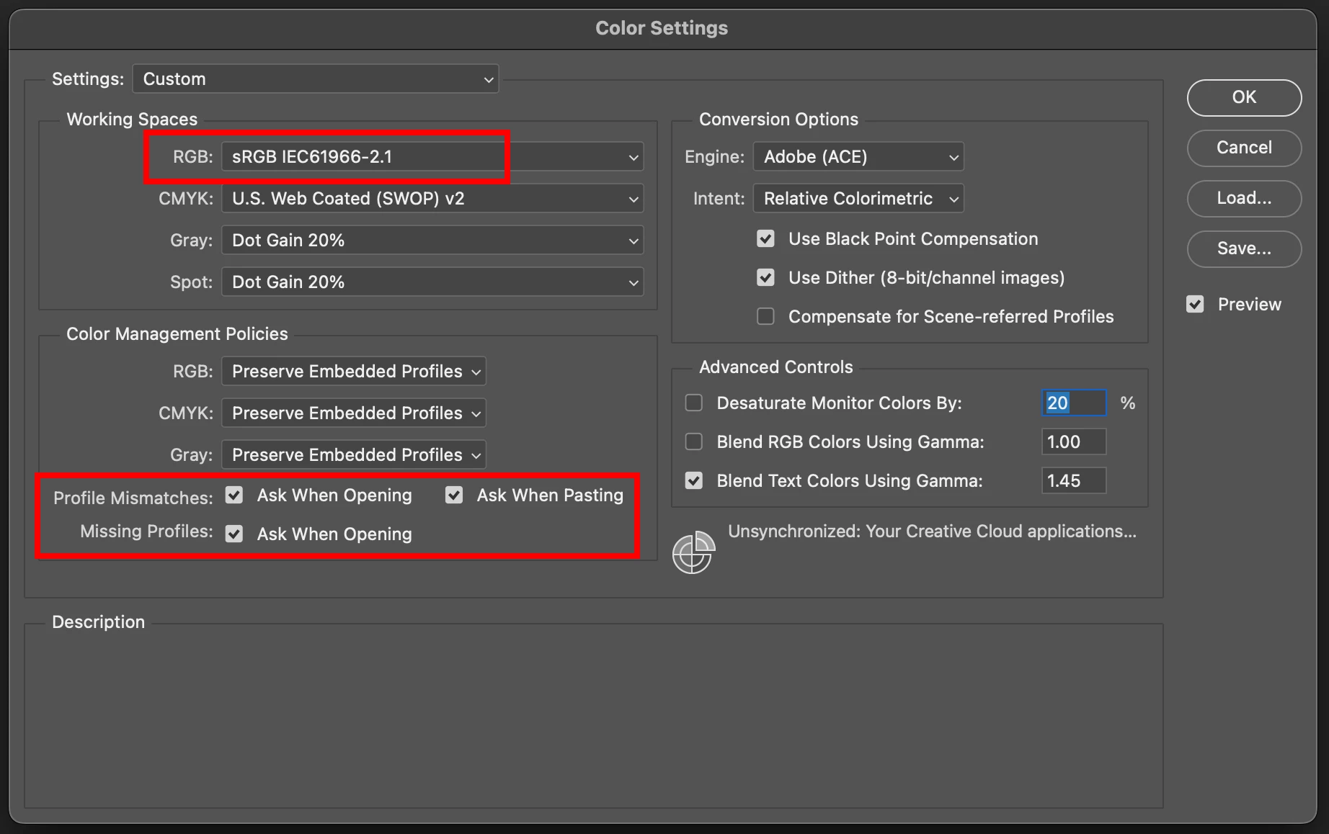Open the RGB color management policy dropdown
The width and height of the screenshot is (1329, 834).
354,371
